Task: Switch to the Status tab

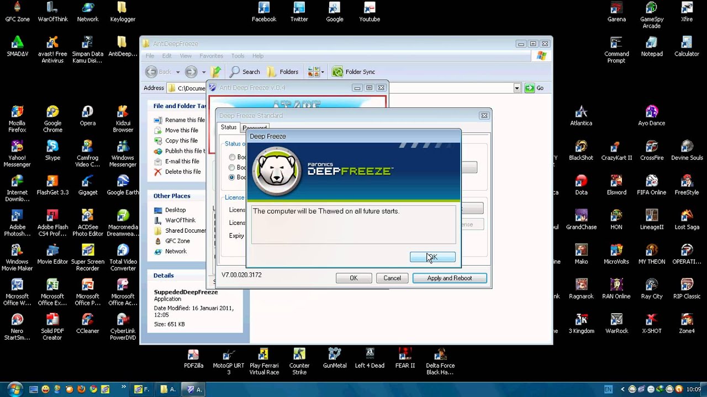Action: (x=228, y=127)
